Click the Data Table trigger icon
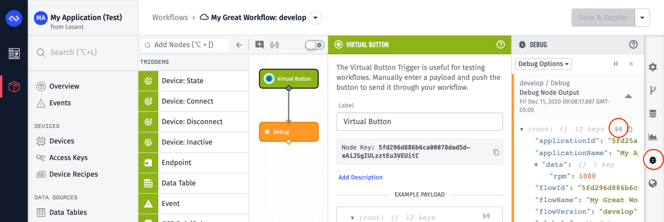Image resolution: width=664 pixels, height=222 pixels. coord(148,183)
